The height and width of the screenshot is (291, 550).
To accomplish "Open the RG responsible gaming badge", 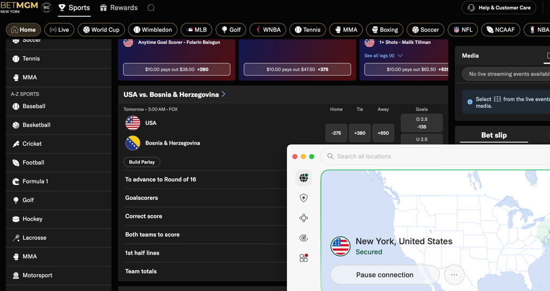I will (x=46, y=8).
